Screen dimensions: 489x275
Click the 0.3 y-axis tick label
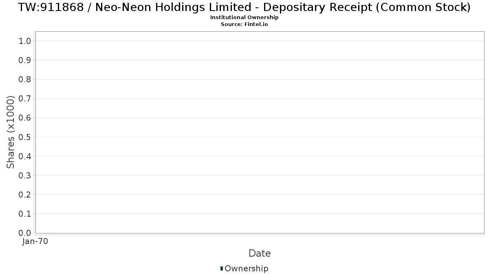[25, 176]
